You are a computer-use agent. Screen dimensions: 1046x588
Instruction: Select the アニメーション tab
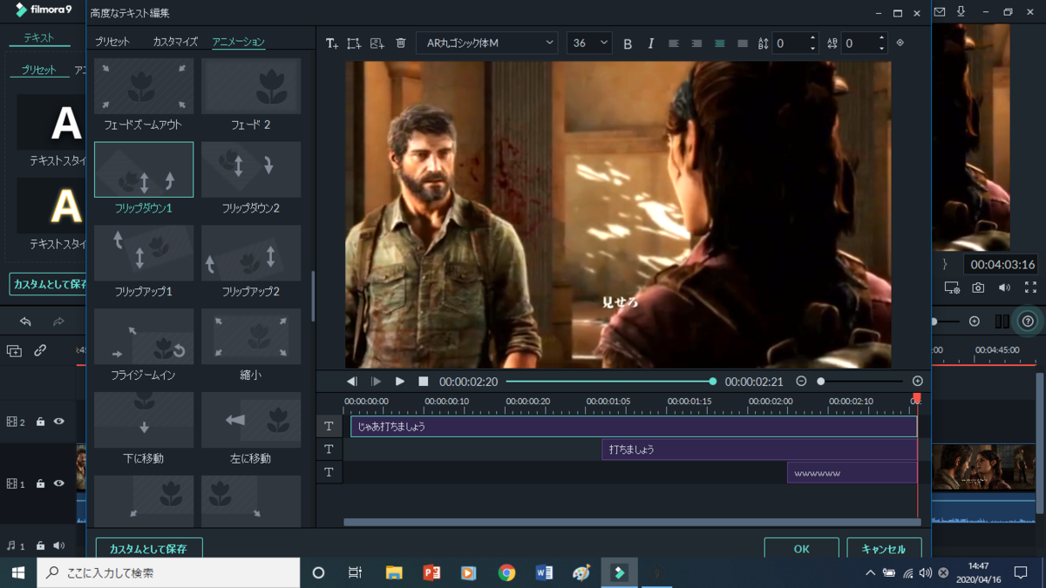tap(238, 42)
